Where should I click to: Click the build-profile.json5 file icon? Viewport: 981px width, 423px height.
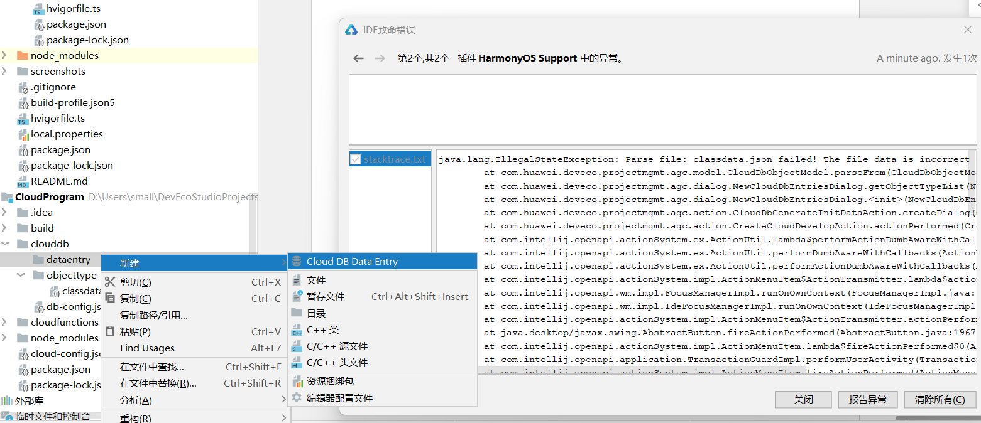[23, 103]
